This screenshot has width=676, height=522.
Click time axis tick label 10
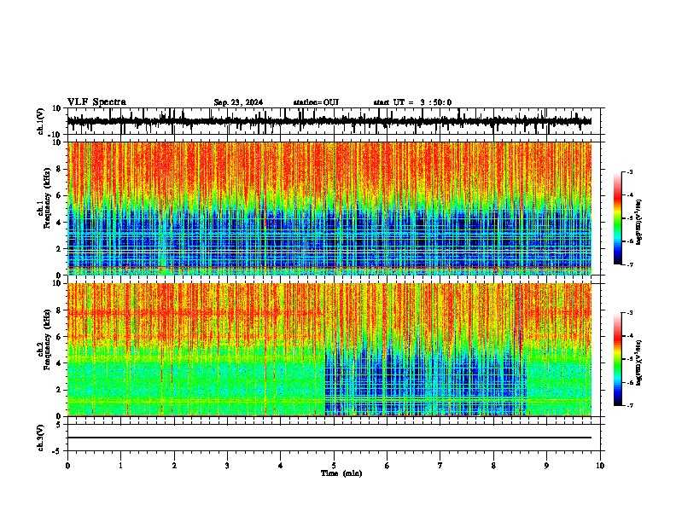click(x=600, y=466)
